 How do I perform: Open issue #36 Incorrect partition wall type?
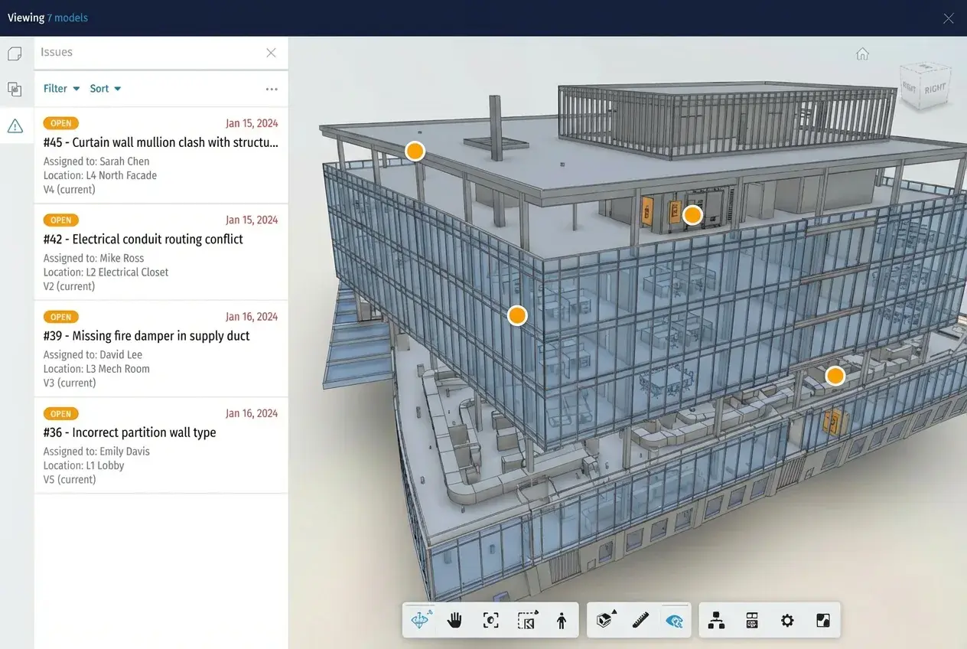click(161, 445)
